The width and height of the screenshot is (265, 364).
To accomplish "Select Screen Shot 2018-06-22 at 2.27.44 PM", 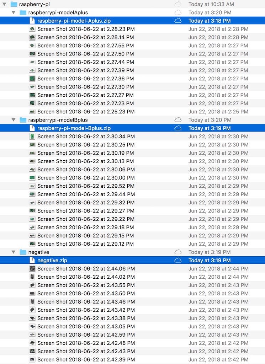I will tap(86, 62).
